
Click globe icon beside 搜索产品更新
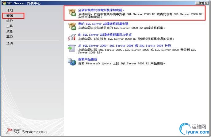[72, 62]
